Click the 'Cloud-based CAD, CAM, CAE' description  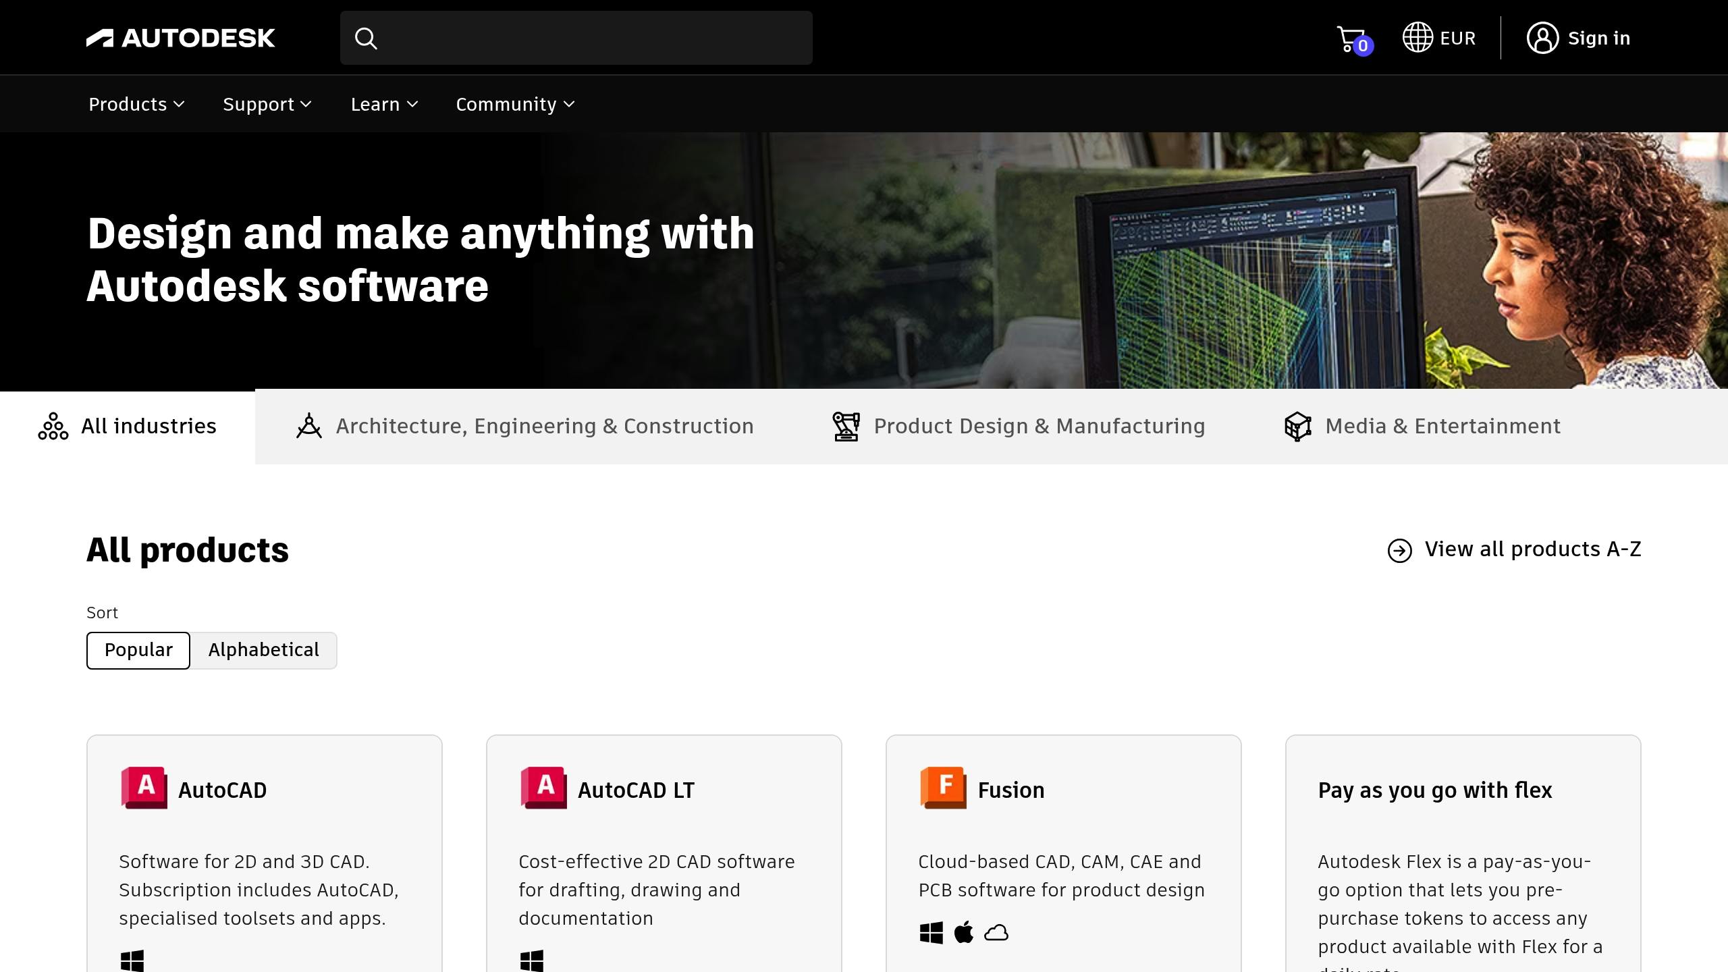point(1061,875)
